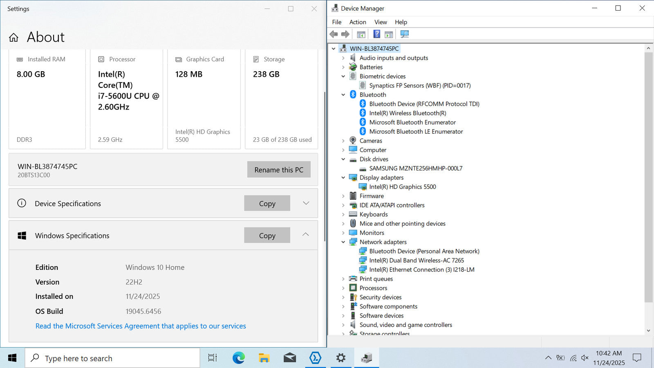Screen dimensions: 654x368
Task: Launch the Mail app from the taskbar
Action: (x=290, y=358)
